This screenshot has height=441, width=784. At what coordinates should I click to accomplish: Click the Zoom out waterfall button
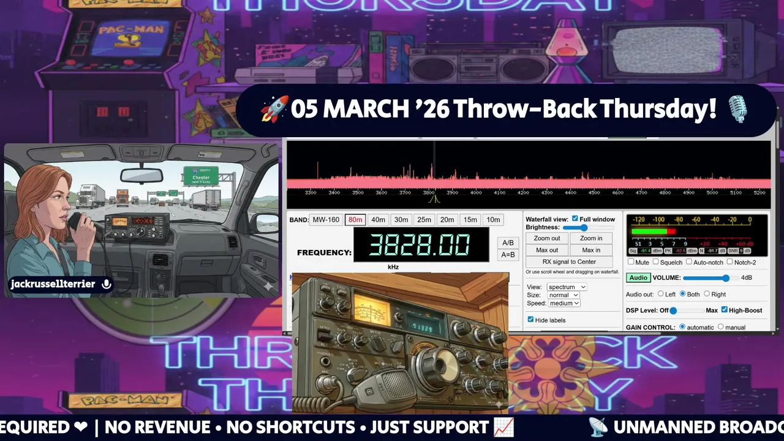(547, 238)
